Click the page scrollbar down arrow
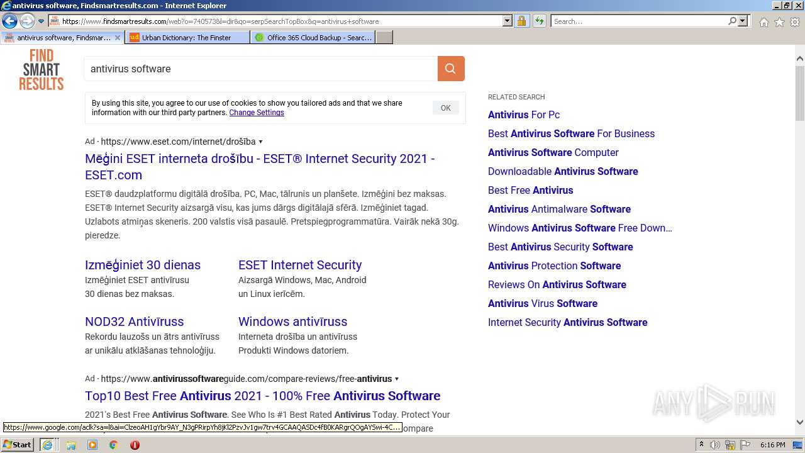The image size is (805, 453). click(799, 422)
